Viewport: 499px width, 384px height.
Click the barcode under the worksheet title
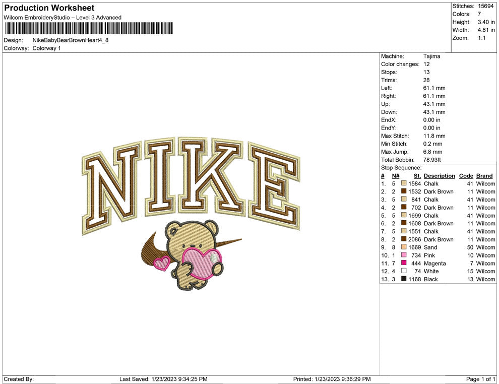(89, 28)
